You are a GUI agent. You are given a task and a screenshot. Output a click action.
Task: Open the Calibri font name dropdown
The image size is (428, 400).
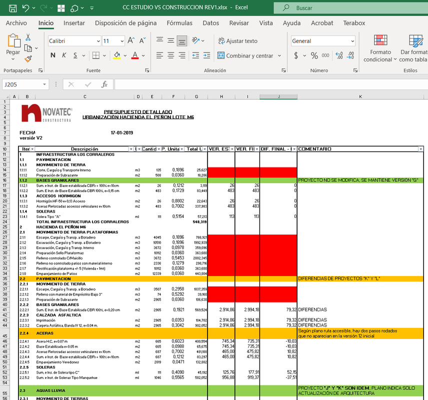98,41
